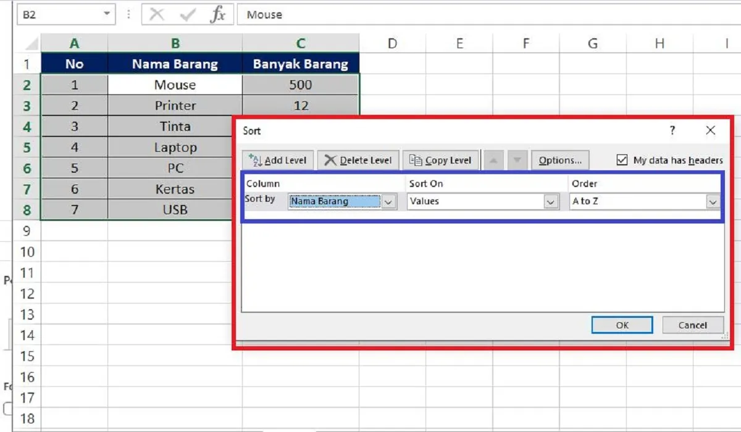Click the Nama Barang header cell
The height and width of the screenshot is (432, 741).
click(x=175, y=64)
